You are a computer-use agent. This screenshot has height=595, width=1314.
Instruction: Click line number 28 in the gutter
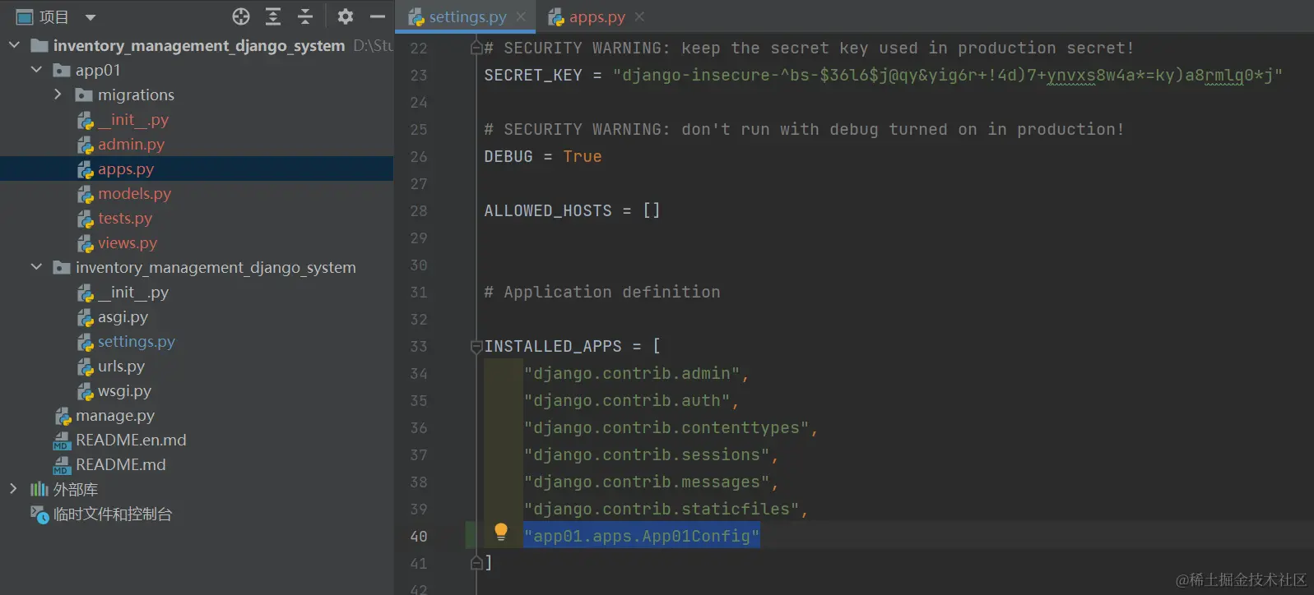coord(419,211)
